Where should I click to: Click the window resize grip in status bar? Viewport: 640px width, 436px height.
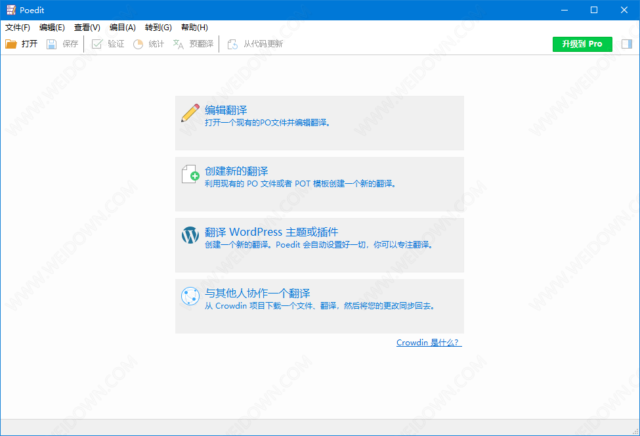635,431
